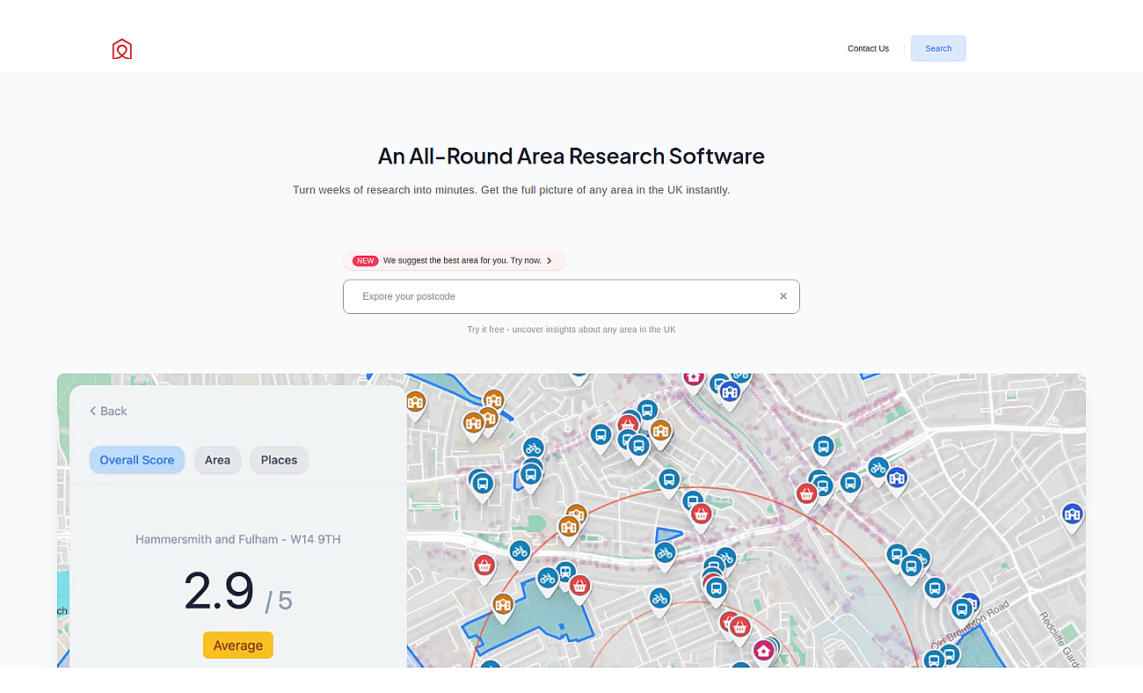Click 'Try it free' caption text
Viewport: 1143px width, 693px height.
(571, 330)
